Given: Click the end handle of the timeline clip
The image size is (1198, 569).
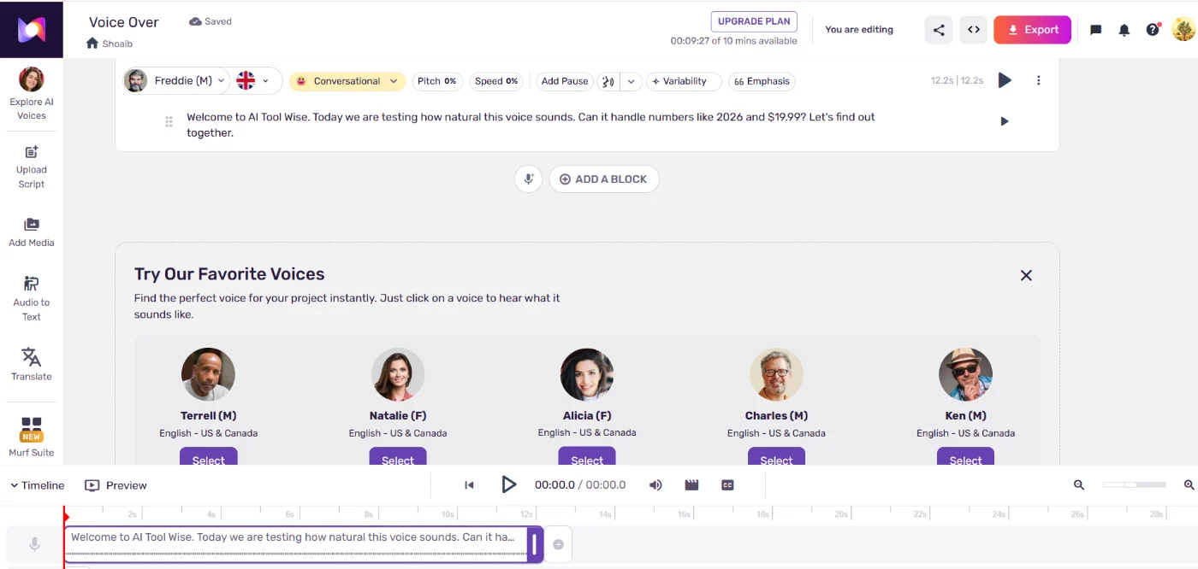Looking at the screenshot, I should 535,544.
